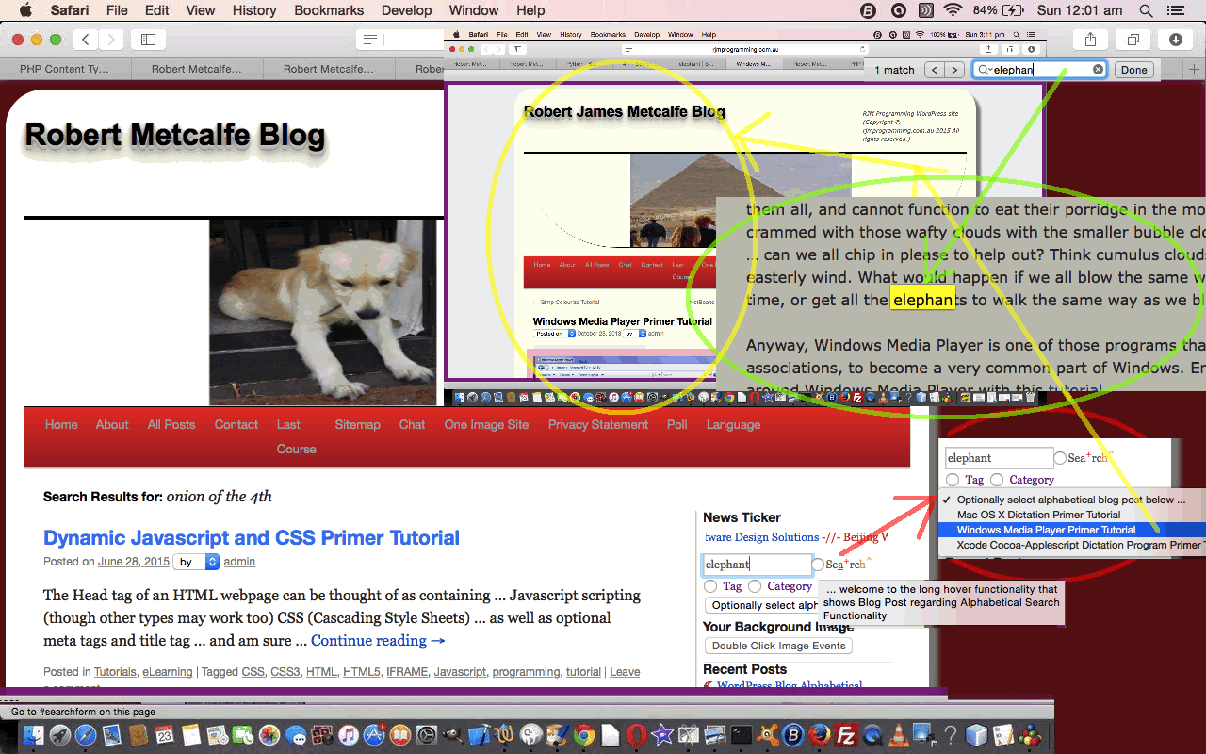Screen dimensions: 1206x754
Task: Click the find bar field showing 'elephan'
Action: click(1039, 70)
